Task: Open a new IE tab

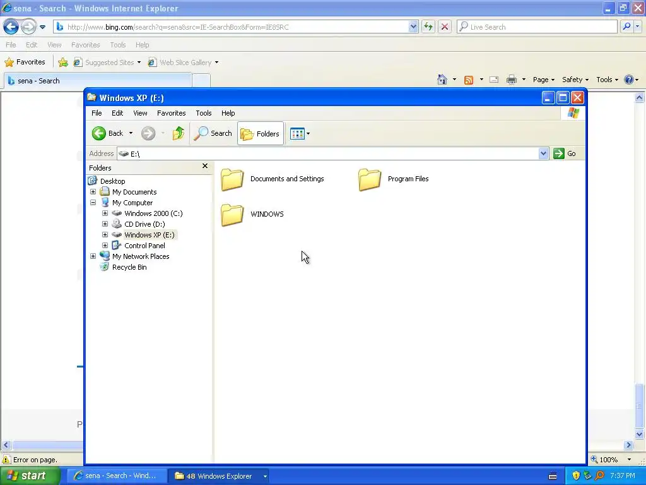Action: (x=201, y=81)
